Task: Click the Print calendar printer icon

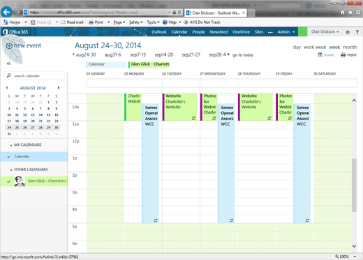Action: click(x=343, y=55)
